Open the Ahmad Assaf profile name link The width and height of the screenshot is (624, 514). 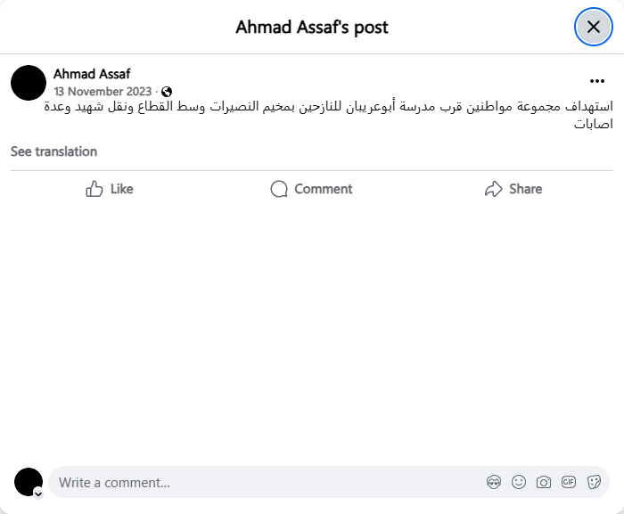tap(92, 74)
